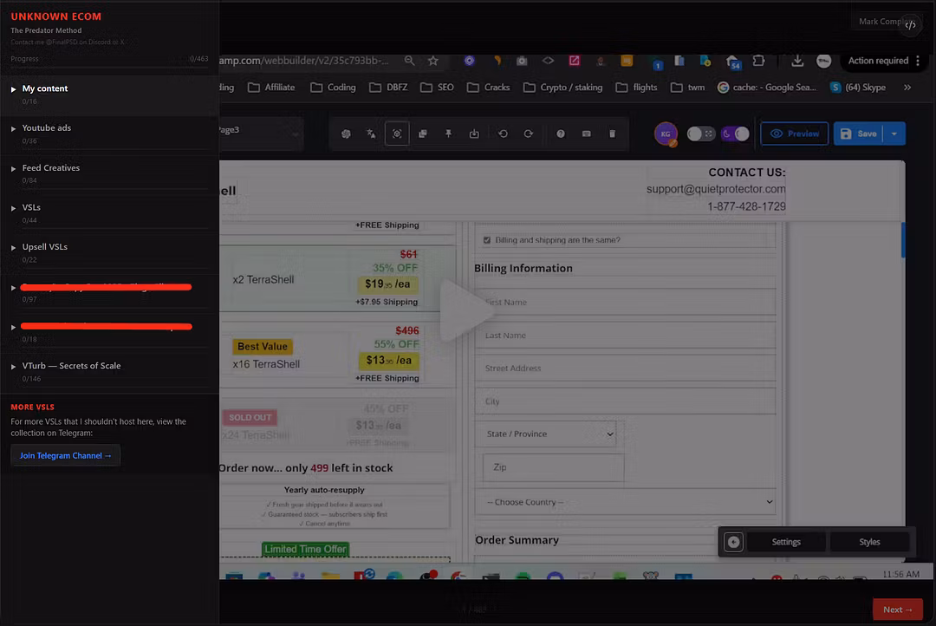Screen dimensions: 936x626
Task: Click the pin icon in builder toolbar
Action: coord(448,134)
